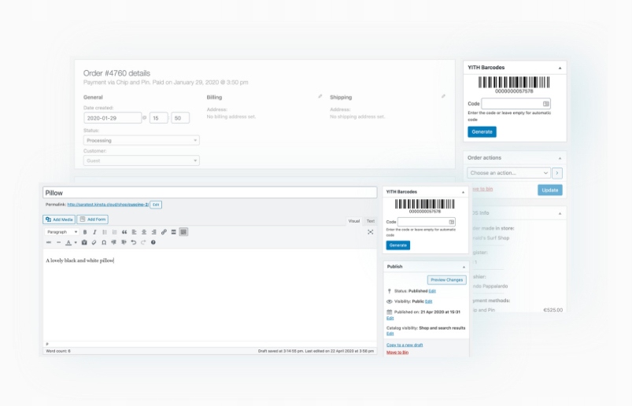
Task: Toggle bold formatting in the editor toolbar
Action: 85,232
